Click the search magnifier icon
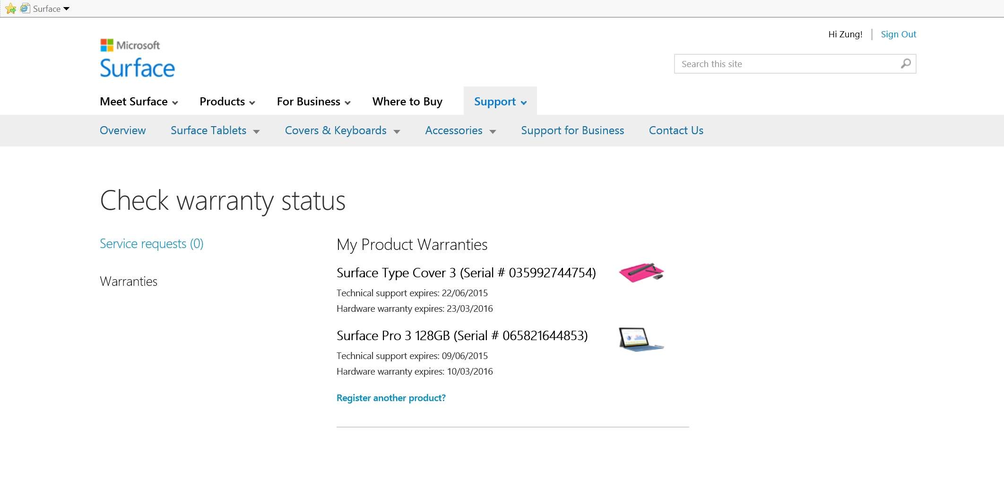Image resolution: width=1004 pixels, height=480 pixels. point(906,64)
